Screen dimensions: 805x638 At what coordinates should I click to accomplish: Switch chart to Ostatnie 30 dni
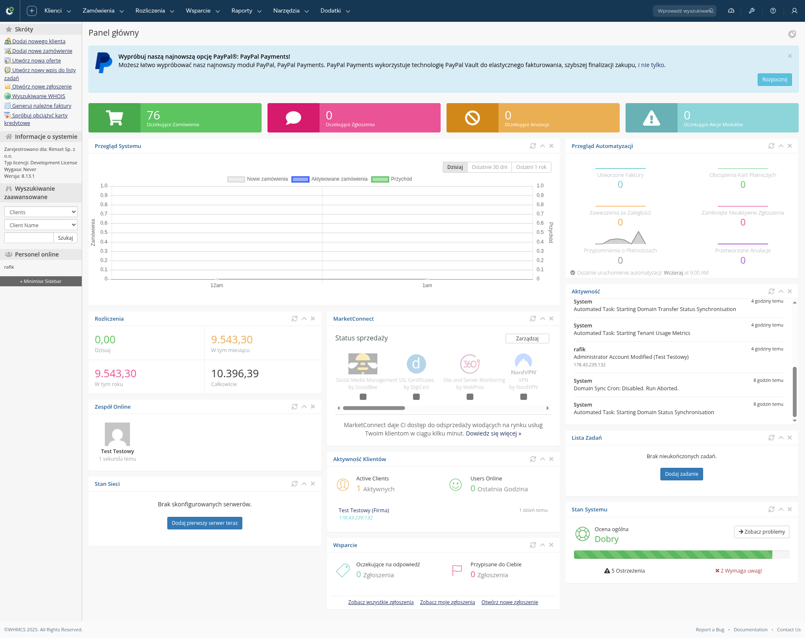click(489, 167)
